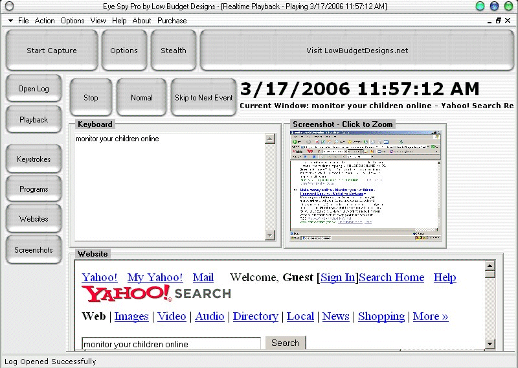
Task: Open the View menu
Action: [x=98, y=21]
